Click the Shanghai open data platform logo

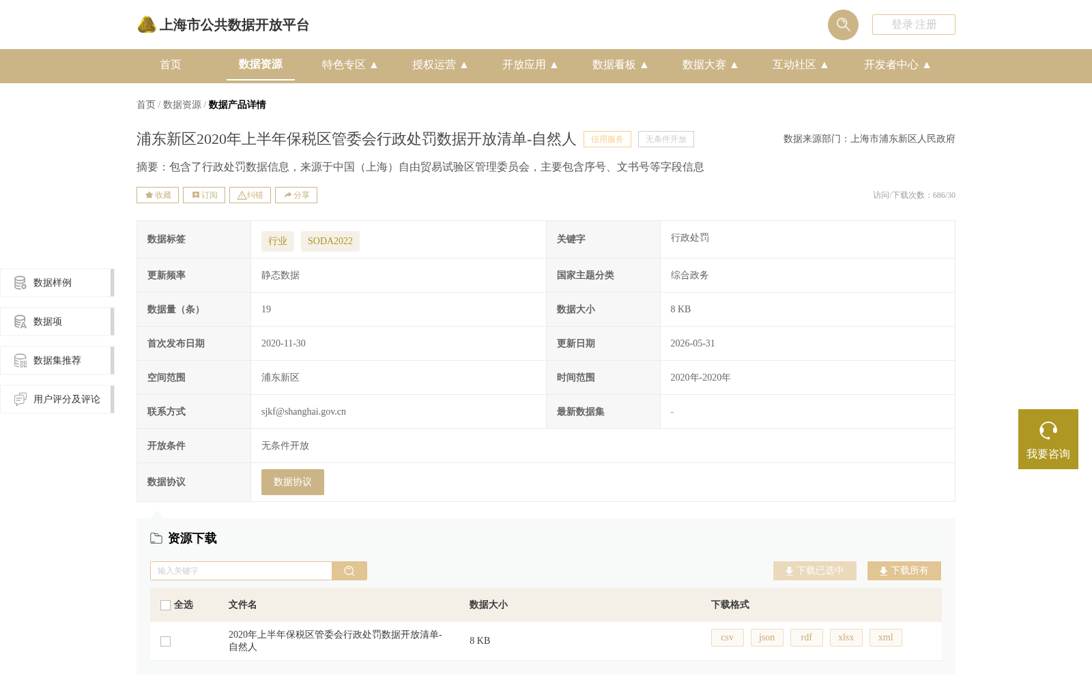[223, 25]
